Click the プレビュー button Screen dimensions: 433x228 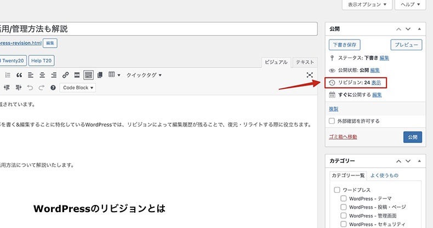pyautogui.click(x=406, y=45)
